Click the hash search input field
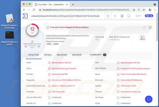This screenshot has height=107, width=159. [x=67, y=16]
